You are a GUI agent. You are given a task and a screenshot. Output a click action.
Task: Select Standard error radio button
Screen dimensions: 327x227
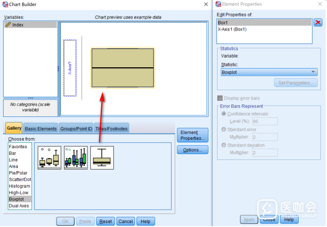coord(224,130)
